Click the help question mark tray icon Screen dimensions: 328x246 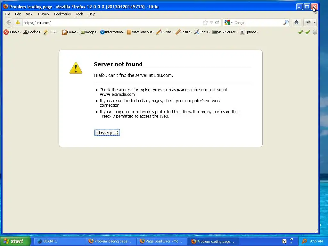tap(284, 241)
